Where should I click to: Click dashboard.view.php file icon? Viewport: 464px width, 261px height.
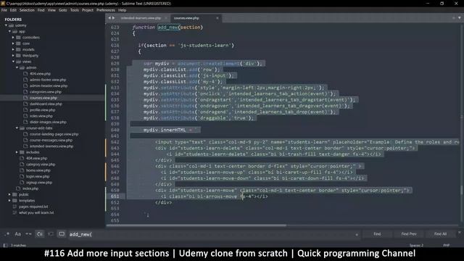tap(25, 104)
